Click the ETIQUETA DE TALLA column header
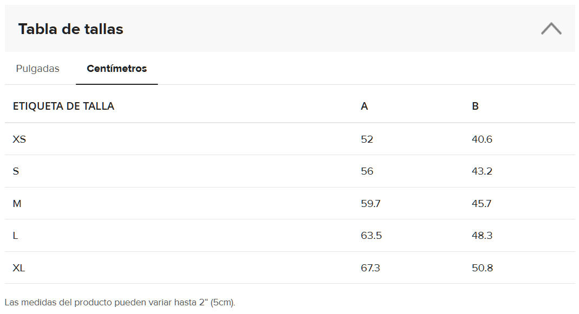This screenshot has width=579, height=314. pos(63,106)
